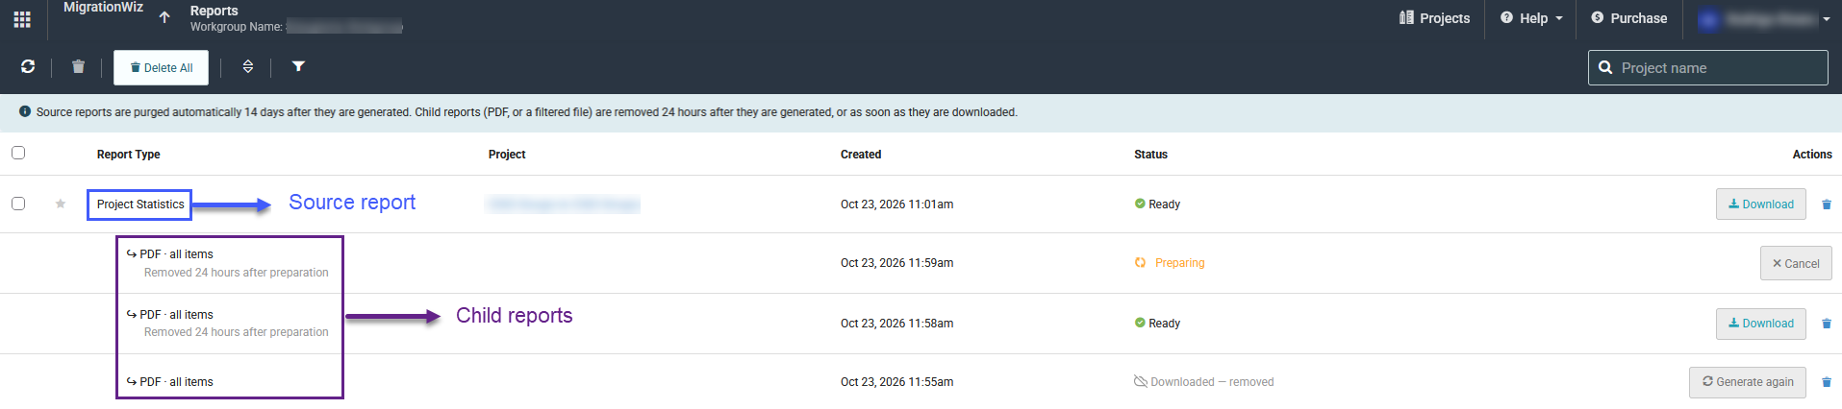This screenshot has height=409, width=1842.
Task: Click the Created column header
Action: pos(861,155)
